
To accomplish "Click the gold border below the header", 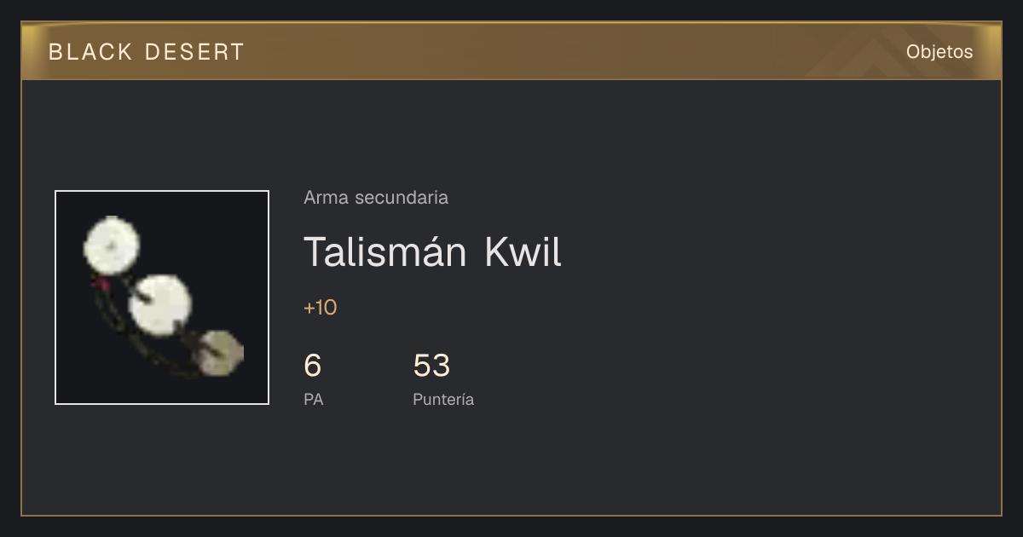I will click(x=511, y=79).
